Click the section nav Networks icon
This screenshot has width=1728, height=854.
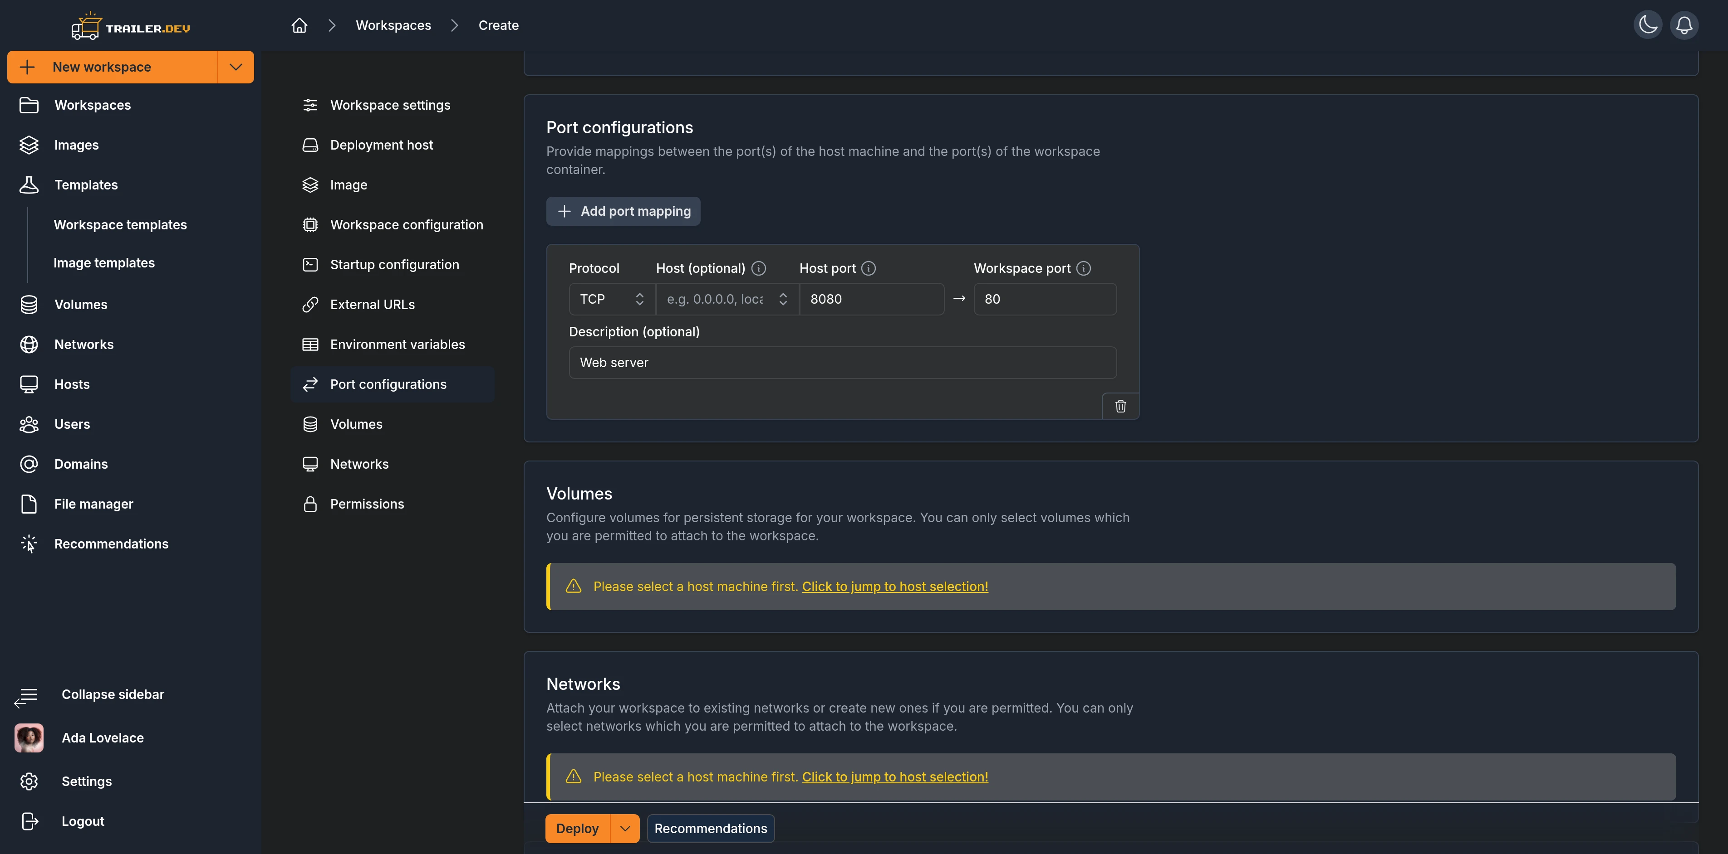pos(310,464)
